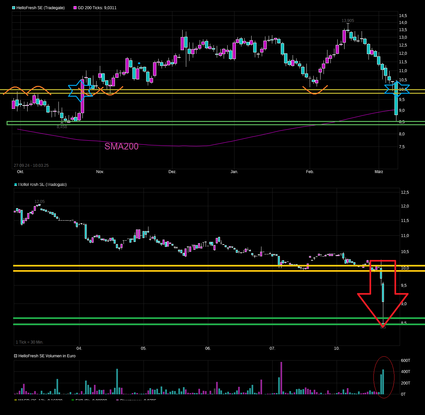Switch to the März section of the chart
425x415 pixels.
click(x=379, y=171)
